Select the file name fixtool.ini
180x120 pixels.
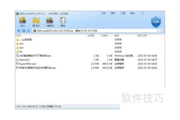coord(25,60)
